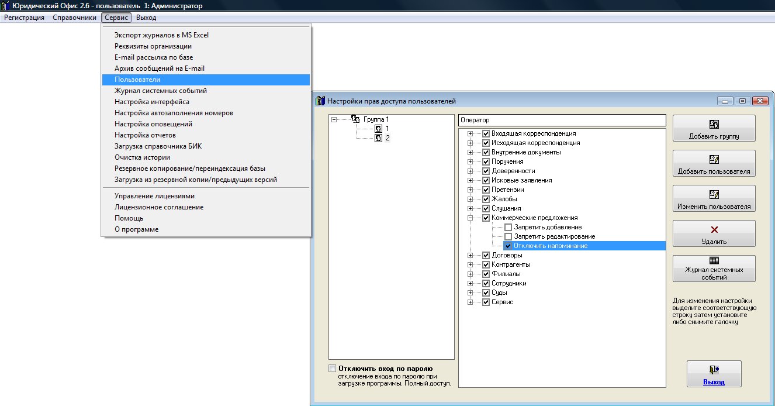The height and width of the screenshot is (406, 775).
Task: Toggle Исходящая корреспонденция checkbox
Action: pyautogui.click(x=486, y=143)
